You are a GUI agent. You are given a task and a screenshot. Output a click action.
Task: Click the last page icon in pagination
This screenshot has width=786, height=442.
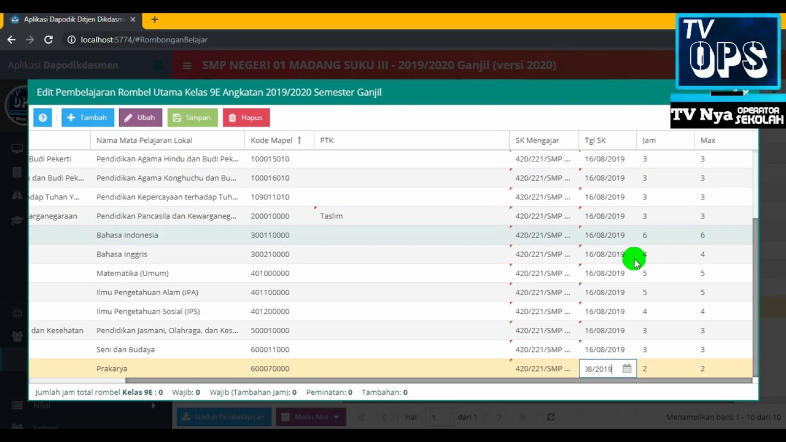click(x=522, y=417)
